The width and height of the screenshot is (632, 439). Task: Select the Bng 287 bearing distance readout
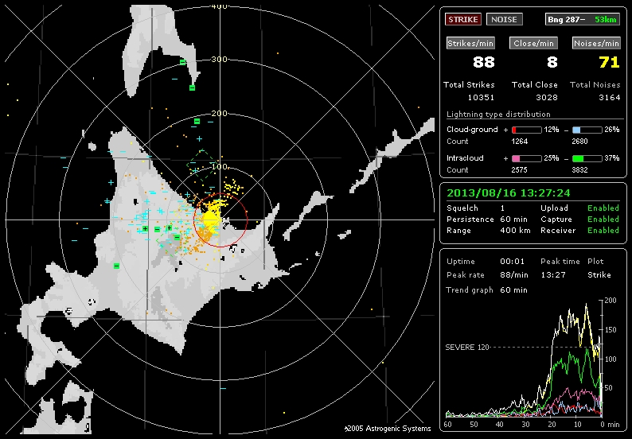coord(582,19)
